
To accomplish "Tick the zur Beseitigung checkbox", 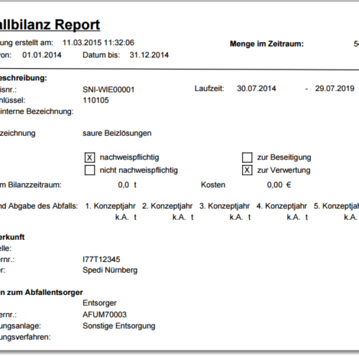I will click(247, 157).
